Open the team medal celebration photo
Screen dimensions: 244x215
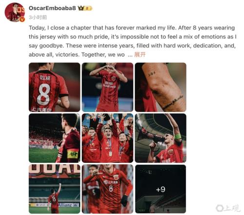pyautogui.click(x=107, y=138)
